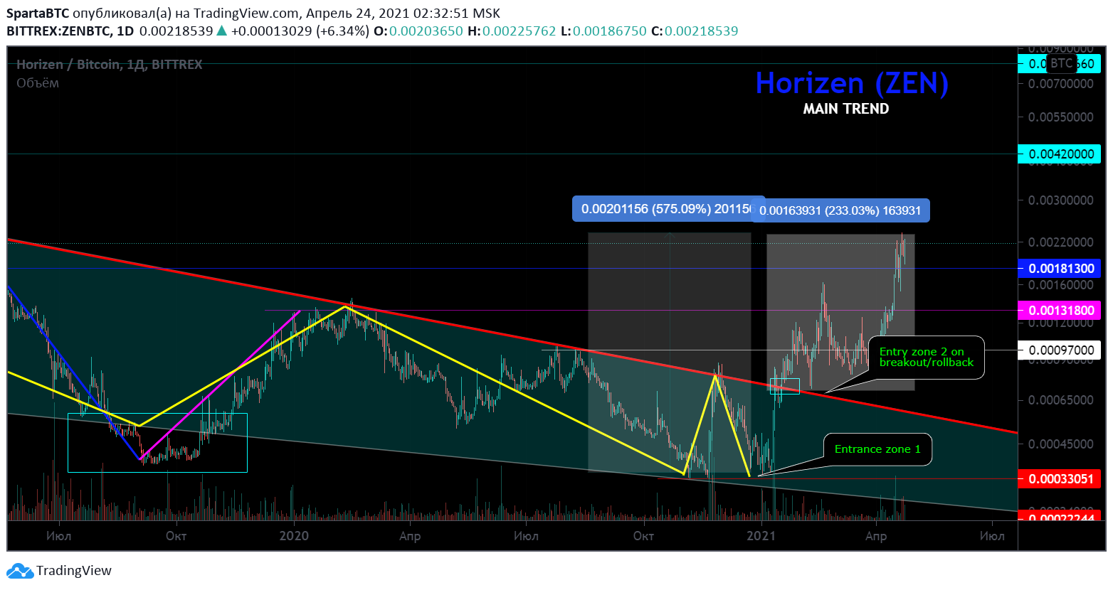Click the MAIN TREND subtitle
Viewport: 1113px width, 590px height.
click(846, 109)
